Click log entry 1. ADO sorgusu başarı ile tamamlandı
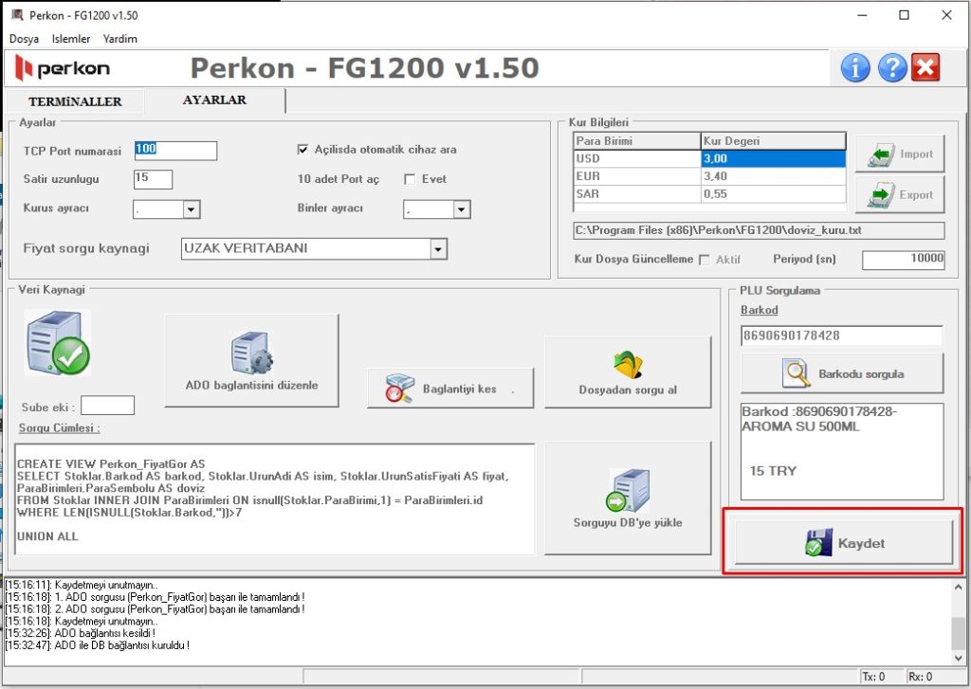Image resolution: width=971 pixels, height=689 pixels. click(x=155, y=597)
